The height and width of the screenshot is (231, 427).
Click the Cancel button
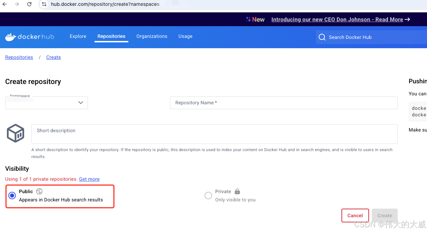(355, 216)
